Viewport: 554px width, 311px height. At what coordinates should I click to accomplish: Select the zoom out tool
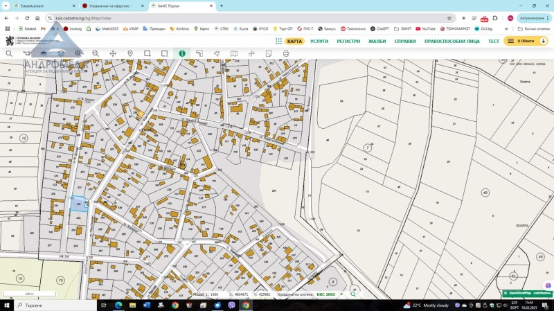(96, 53)
